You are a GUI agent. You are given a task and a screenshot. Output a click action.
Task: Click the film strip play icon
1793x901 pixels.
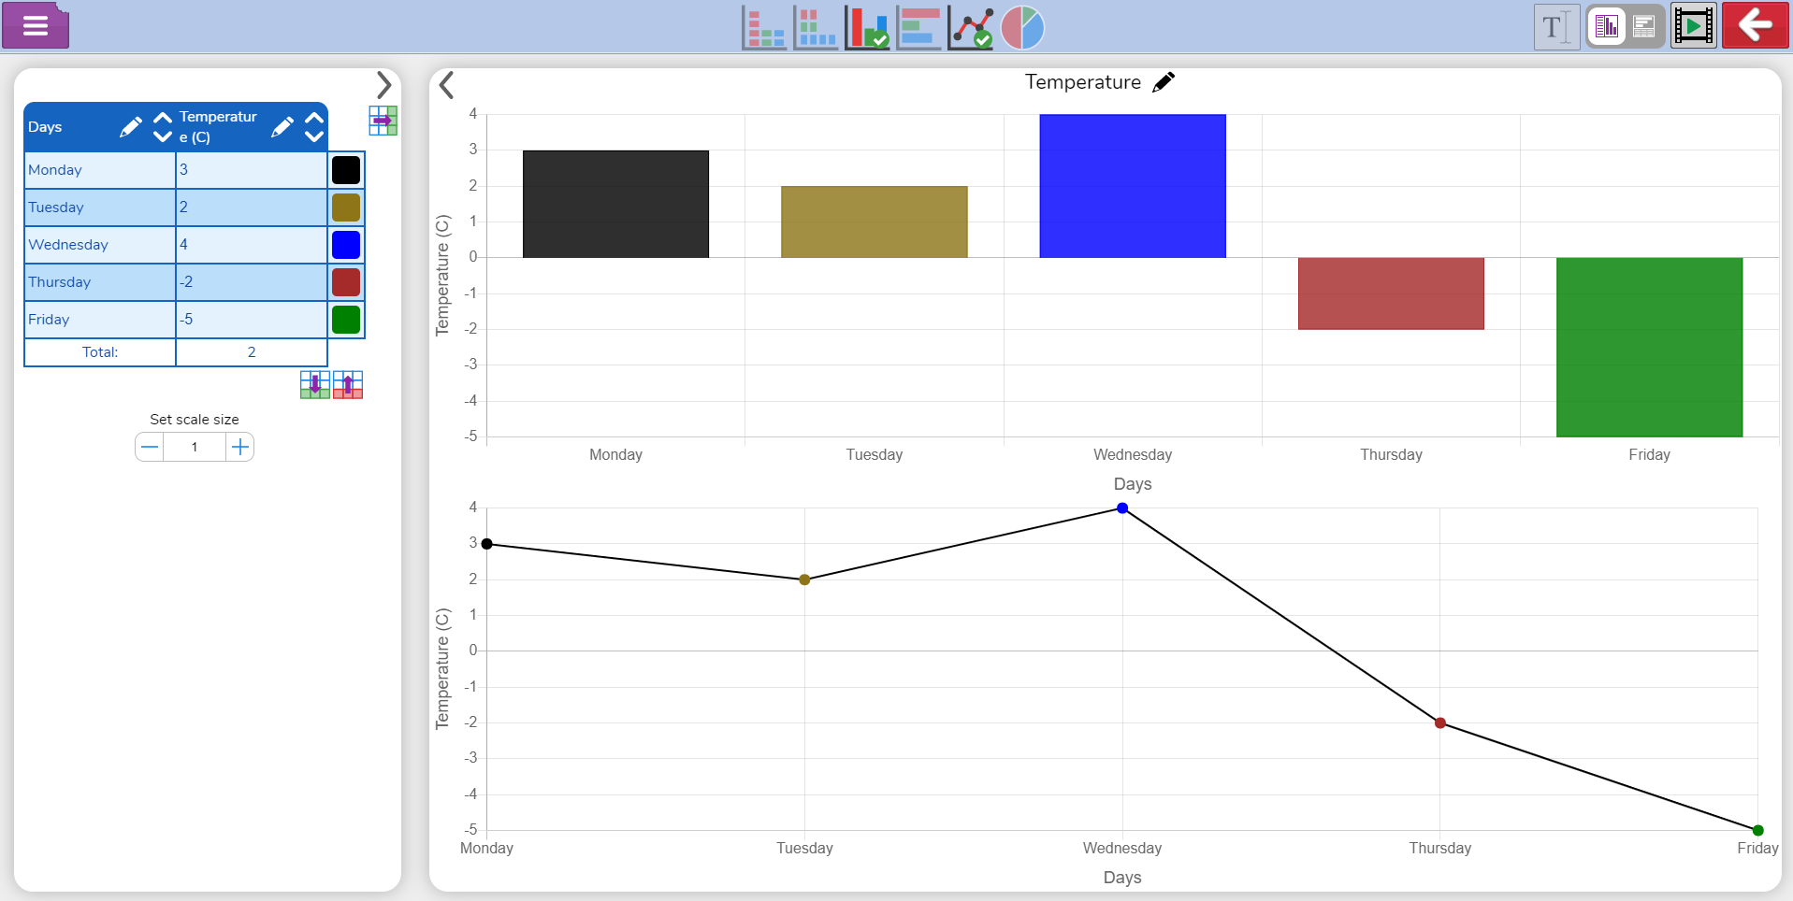tap(1693, 27)
